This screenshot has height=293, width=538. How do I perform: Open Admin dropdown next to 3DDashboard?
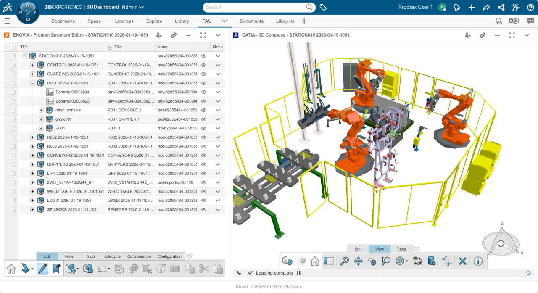click(x=133, y=7)
